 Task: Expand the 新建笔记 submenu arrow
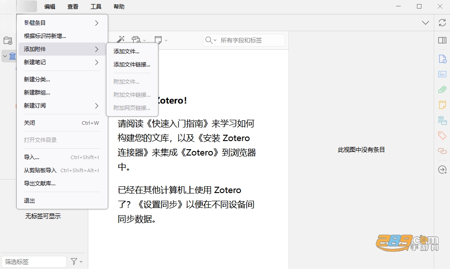click(x=97, y=62)
